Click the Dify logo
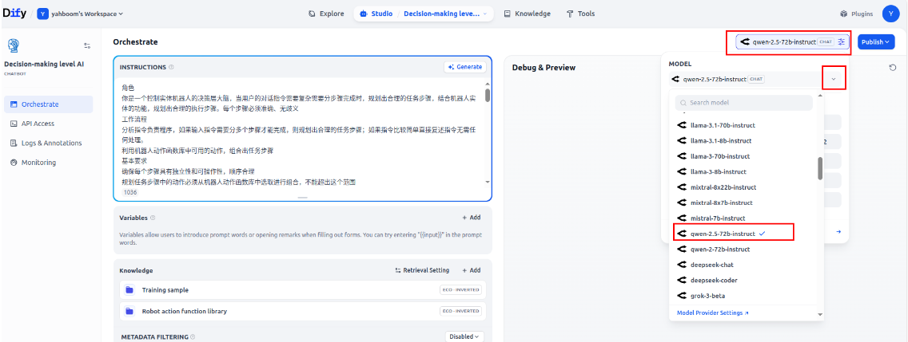 tap(14, 14)
